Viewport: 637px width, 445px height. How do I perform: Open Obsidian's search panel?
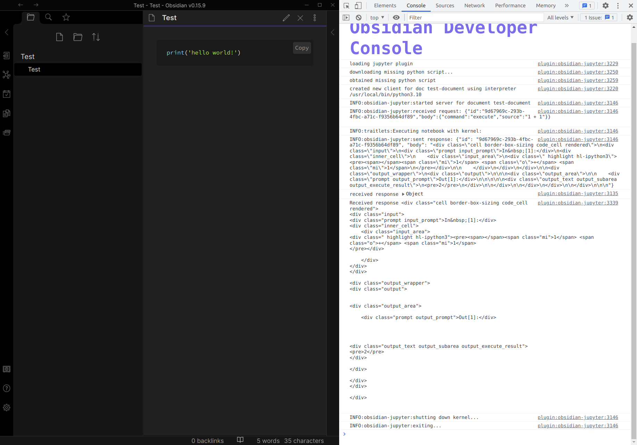tap(48, 17)
